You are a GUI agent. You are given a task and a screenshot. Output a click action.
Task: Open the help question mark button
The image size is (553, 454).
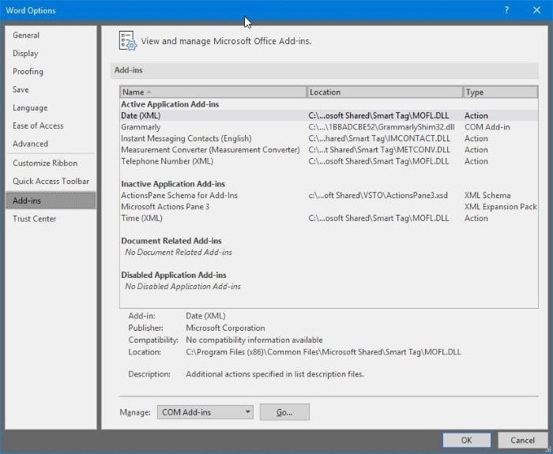point(506,10)
